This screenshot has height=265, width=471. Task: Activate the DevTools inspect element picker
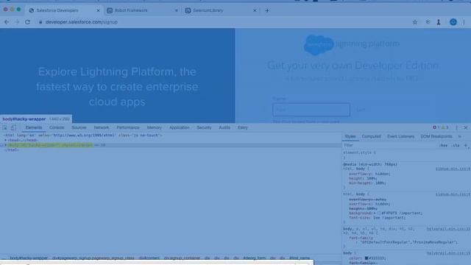[4, 127]
